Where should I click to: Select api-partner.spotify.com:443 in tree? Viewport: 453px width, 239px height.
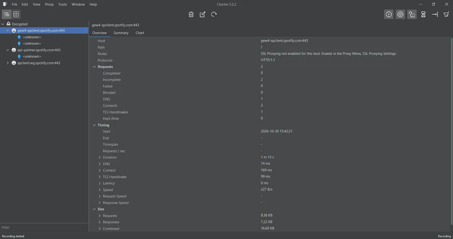coord(39,50)
